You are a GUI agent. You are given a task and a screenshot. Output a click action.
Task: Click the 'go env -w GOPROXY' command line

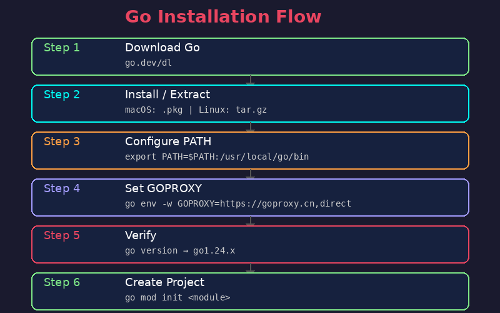pos(238,204)
